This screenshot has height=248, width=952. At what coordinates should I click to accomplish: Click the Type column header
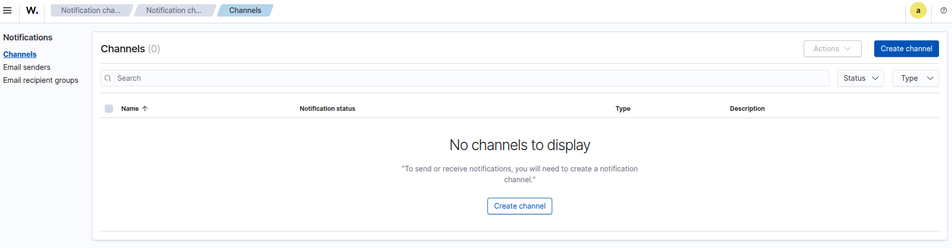[623, 109]
